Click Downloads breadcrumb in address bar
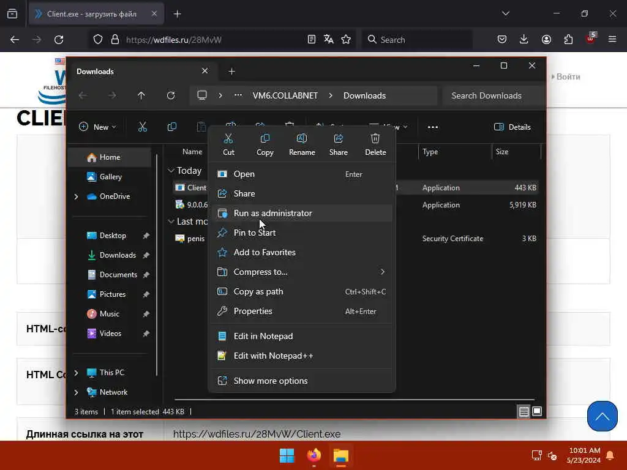 [364, 95]
